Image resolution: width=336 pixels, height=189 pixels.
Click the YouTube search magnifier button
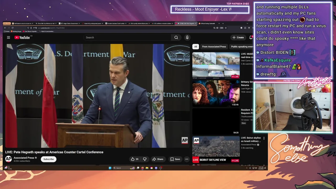click(x=176, y=38)
